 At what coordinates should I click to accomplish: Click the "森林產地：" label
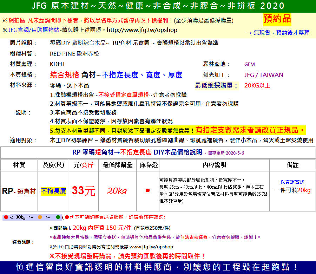coord(216,64)
